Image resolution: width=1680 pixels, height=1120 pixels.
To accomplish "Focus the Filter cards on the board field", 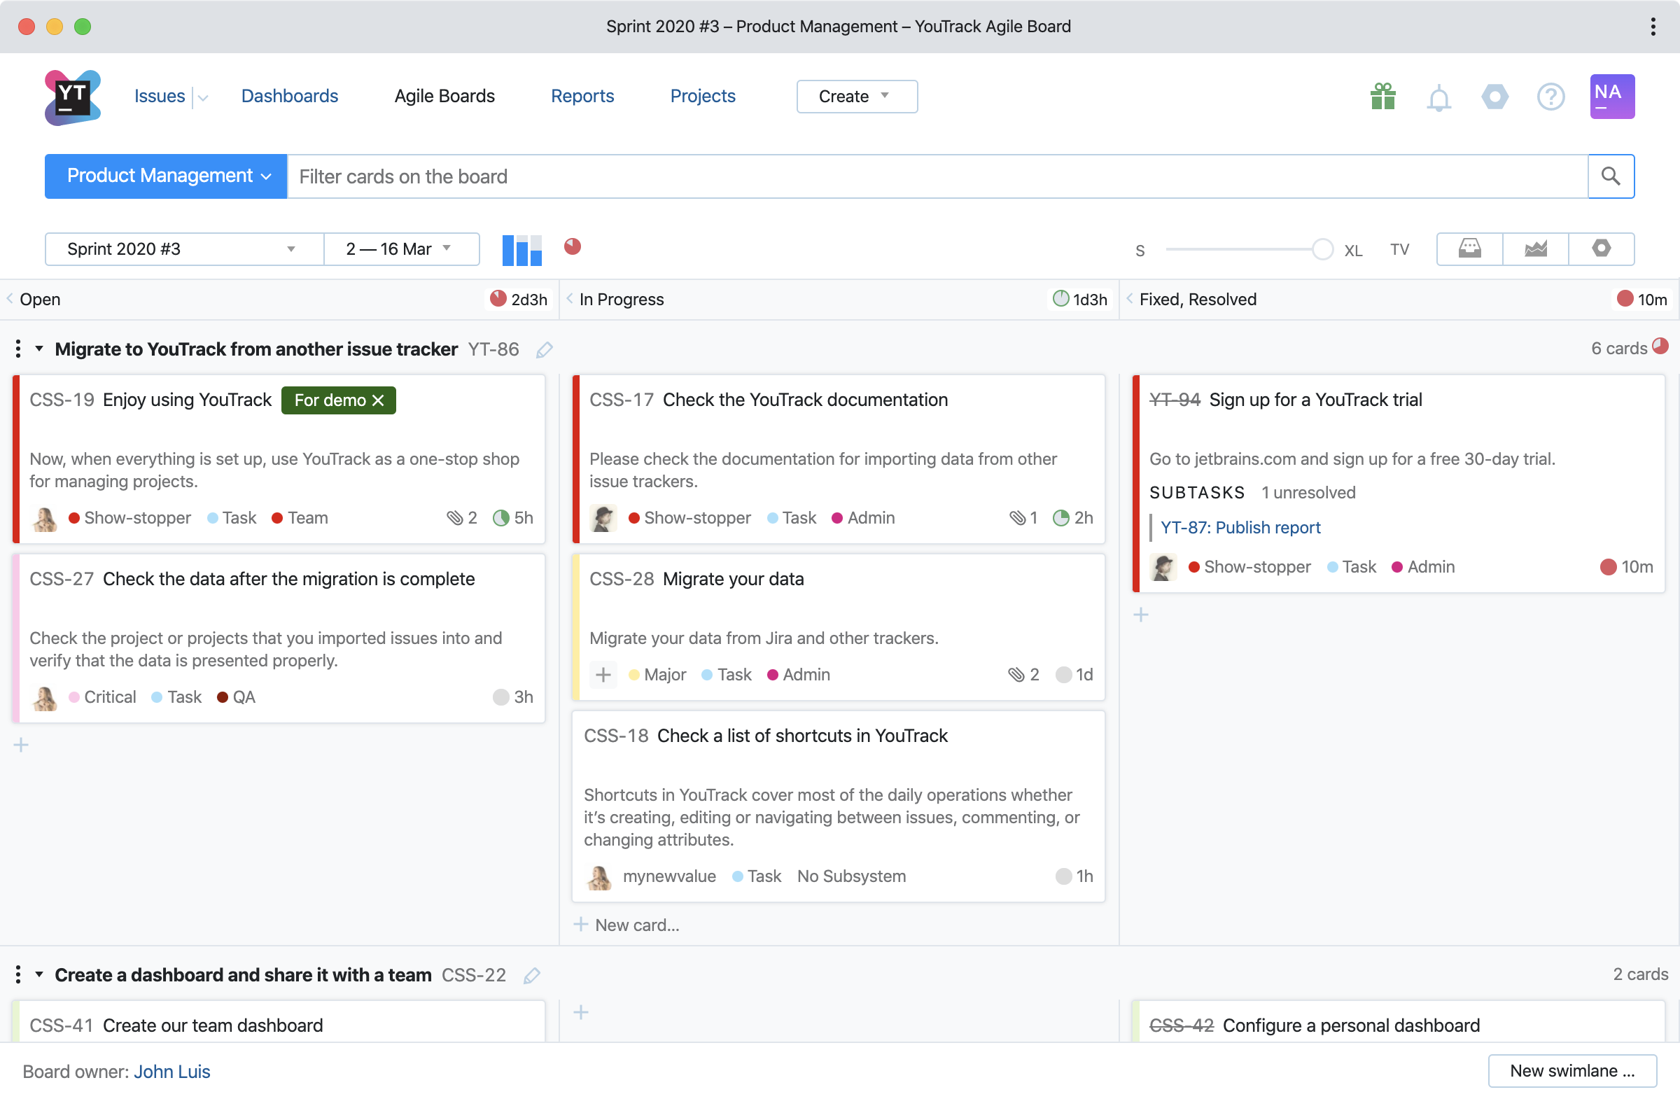I will coord(937,176).
